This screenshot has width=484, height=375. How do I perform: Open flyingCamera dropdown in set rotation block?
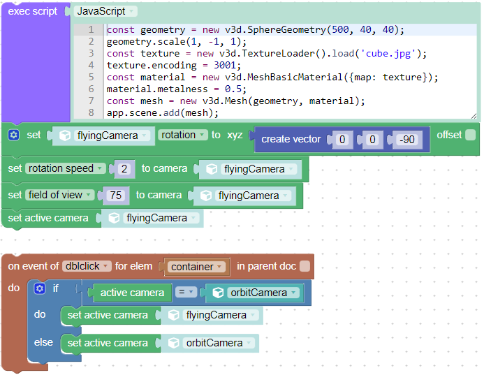point(112,135)
